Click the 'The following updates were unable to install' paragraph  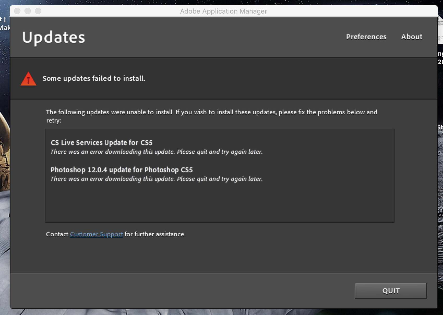212,116
